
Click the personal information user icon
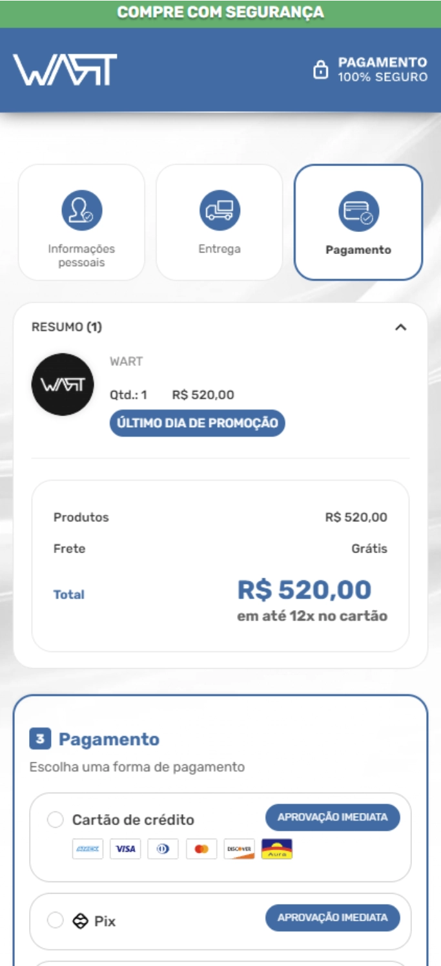click(x=82, y=210)
